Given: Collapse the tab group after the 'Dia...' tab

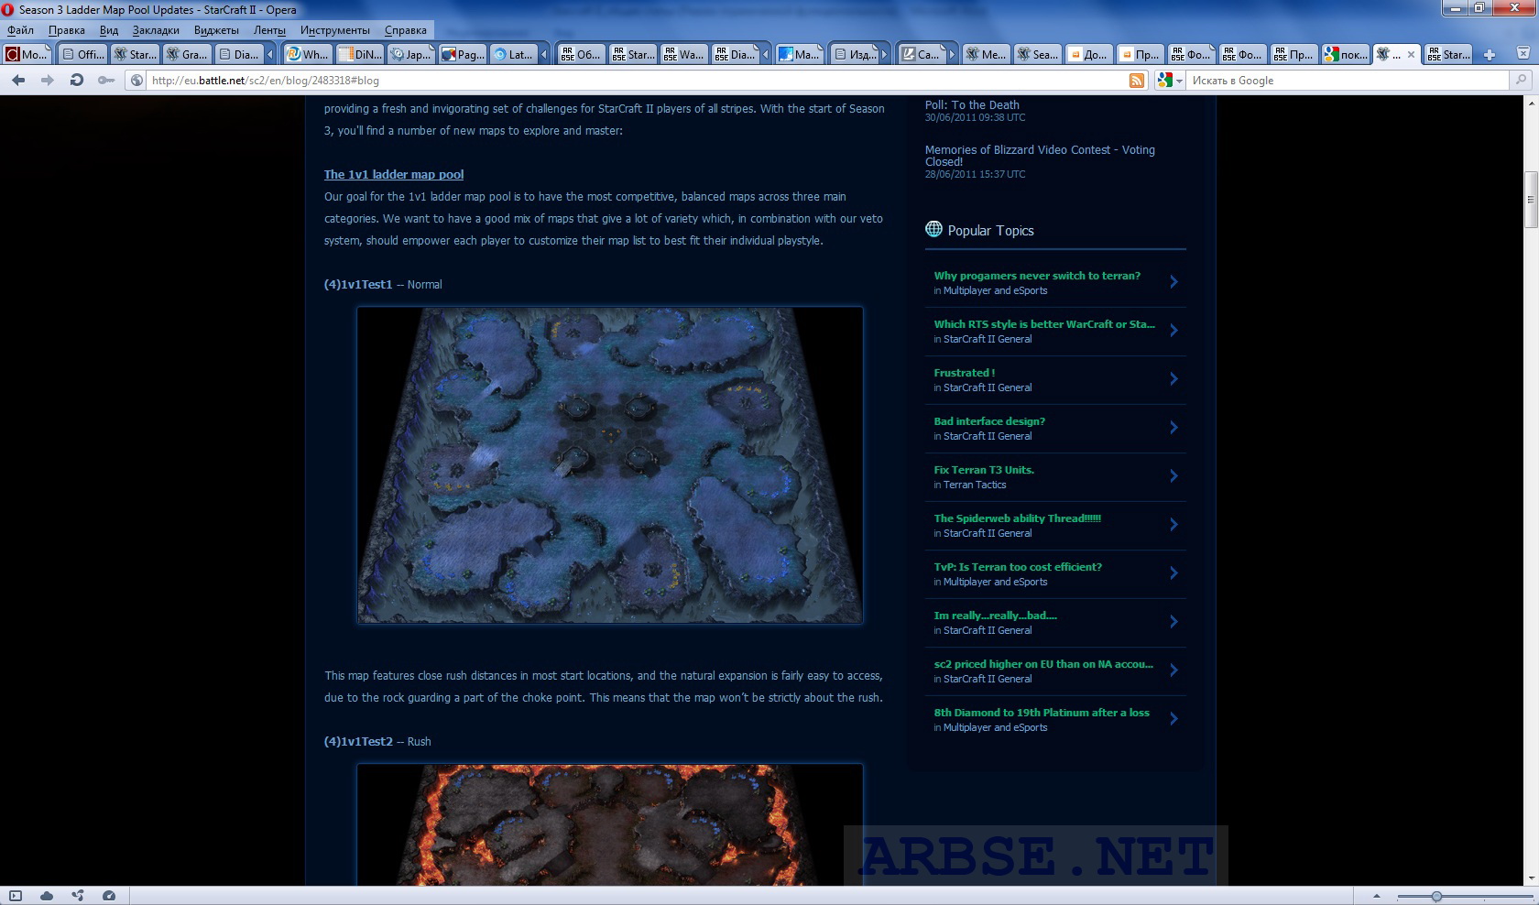Looking at the screenshot, I should point(270,55).
